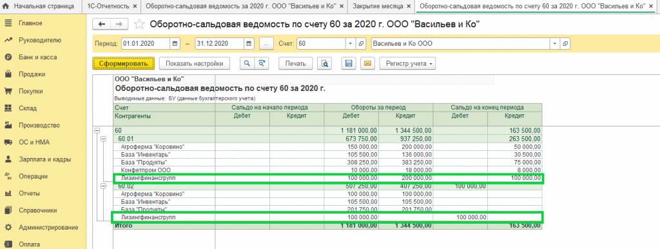Click the Сформировать button
This screenshot has width=660, height=249.
124,64
